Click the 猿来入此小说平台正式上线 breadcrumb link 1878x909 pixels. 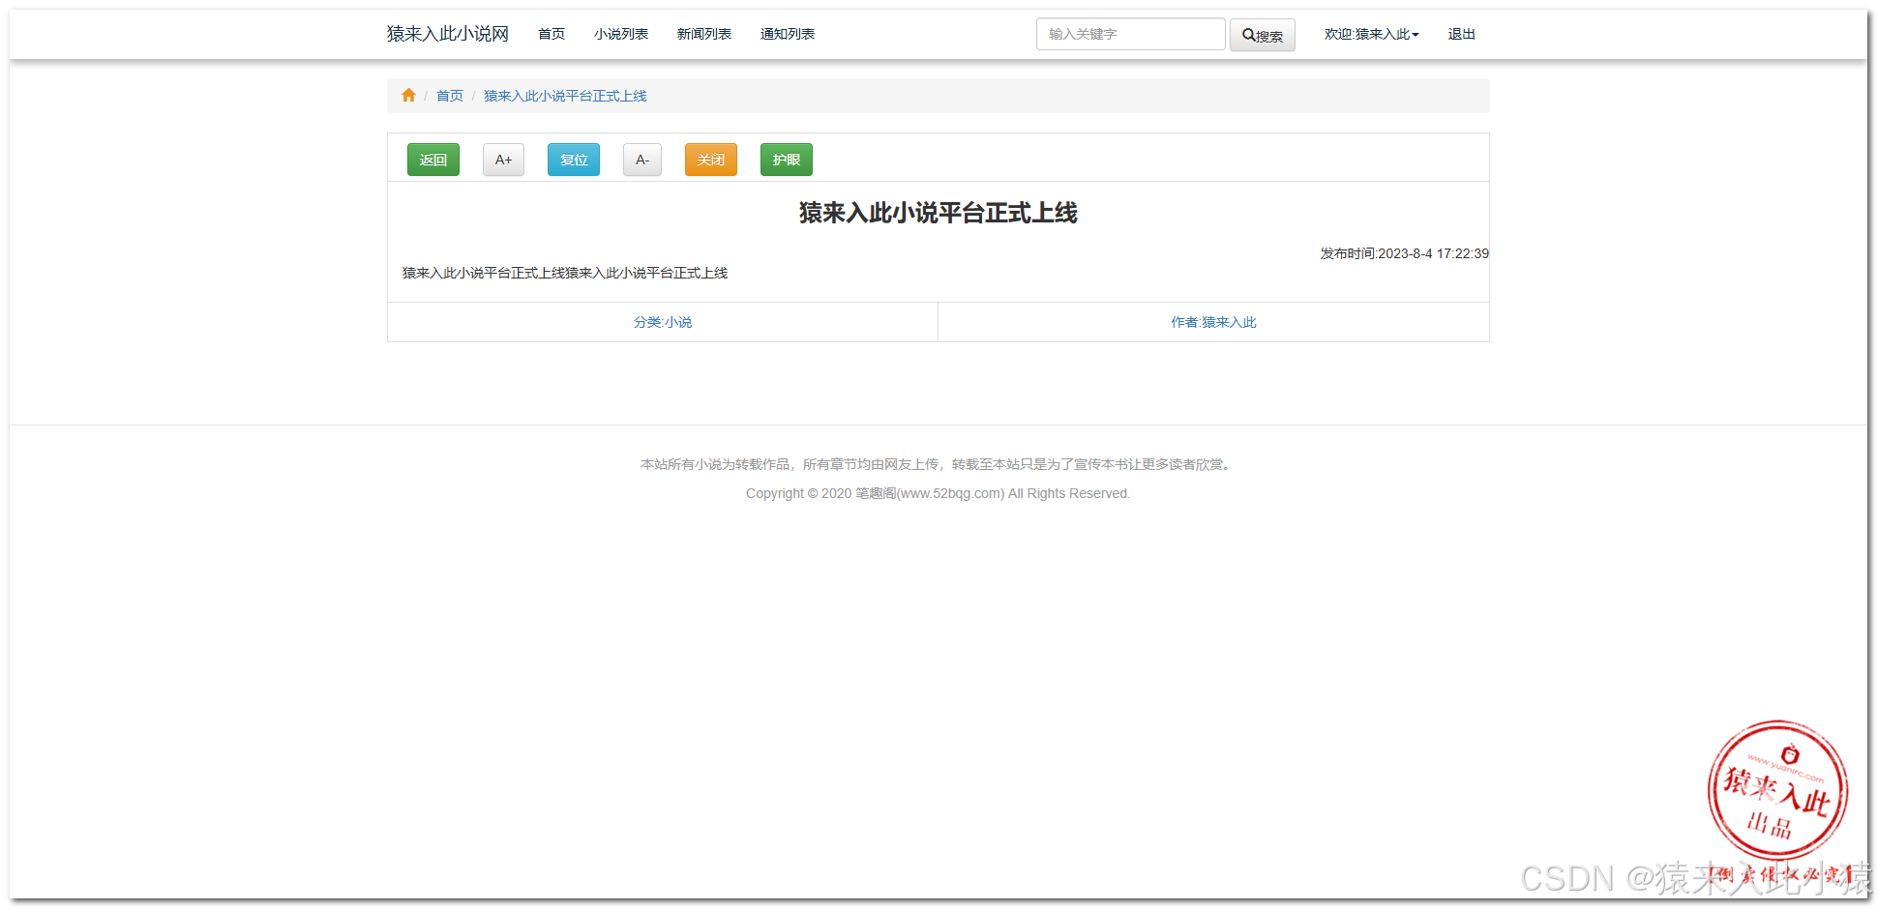click(x=565, y=96)
